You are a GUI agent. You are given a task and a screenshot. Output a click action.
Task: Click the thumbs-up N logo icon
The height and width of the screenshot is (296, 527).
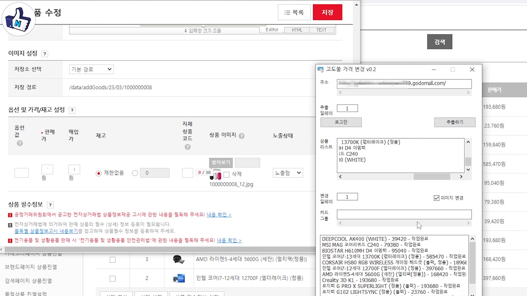[x=19, y=19]
